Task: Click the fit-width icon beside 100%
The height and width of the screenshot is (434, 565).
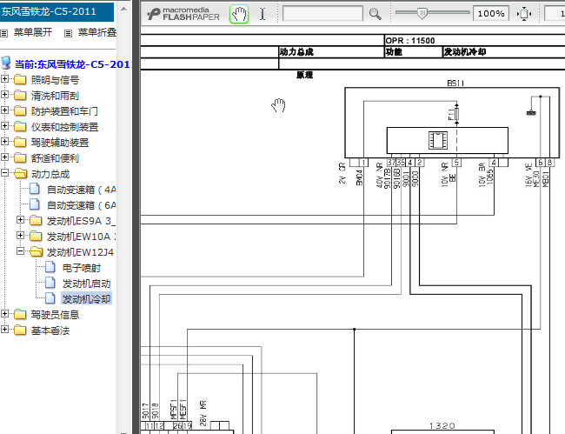Action: (524, 14)
